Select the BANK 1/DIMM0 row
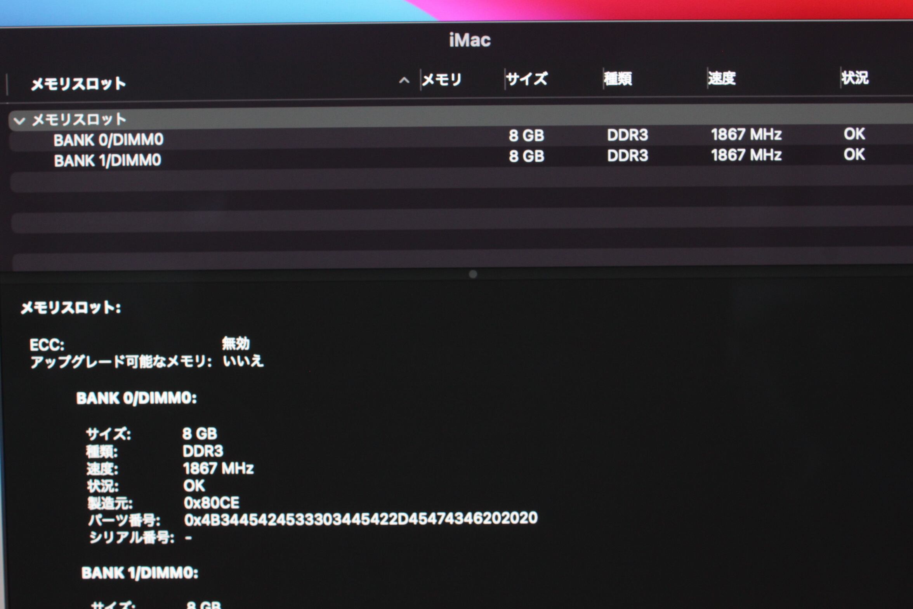The width and height of the screenshot is (913, 609). click(107, 160)
